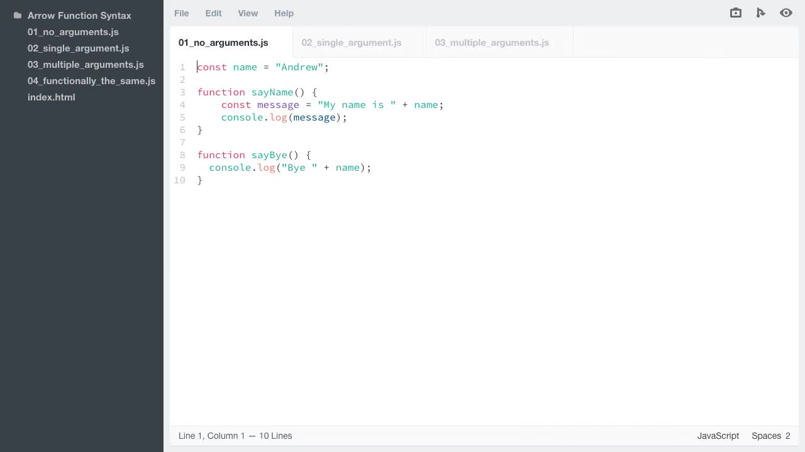The height and width of the screenshot is (452, 805).
Task: Open the File menu
Action: [181, 13]
